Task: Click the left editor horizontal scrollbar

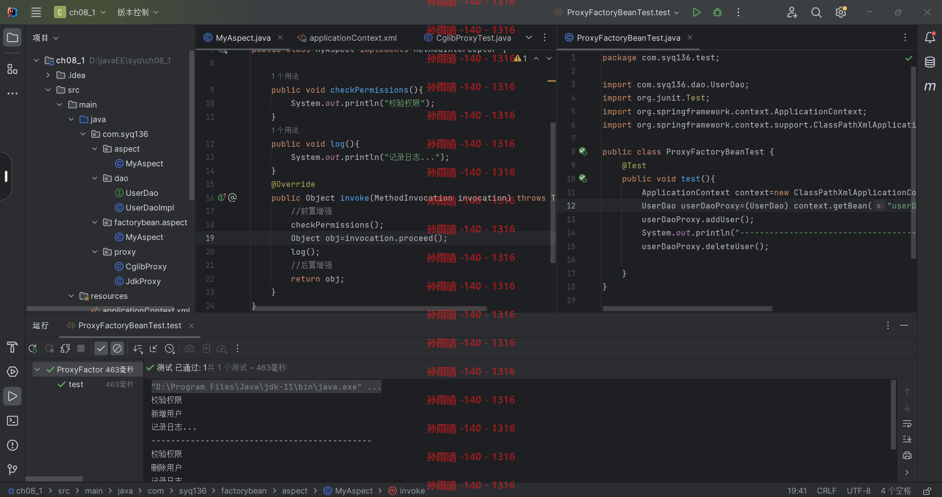Action: coord(369,309)
